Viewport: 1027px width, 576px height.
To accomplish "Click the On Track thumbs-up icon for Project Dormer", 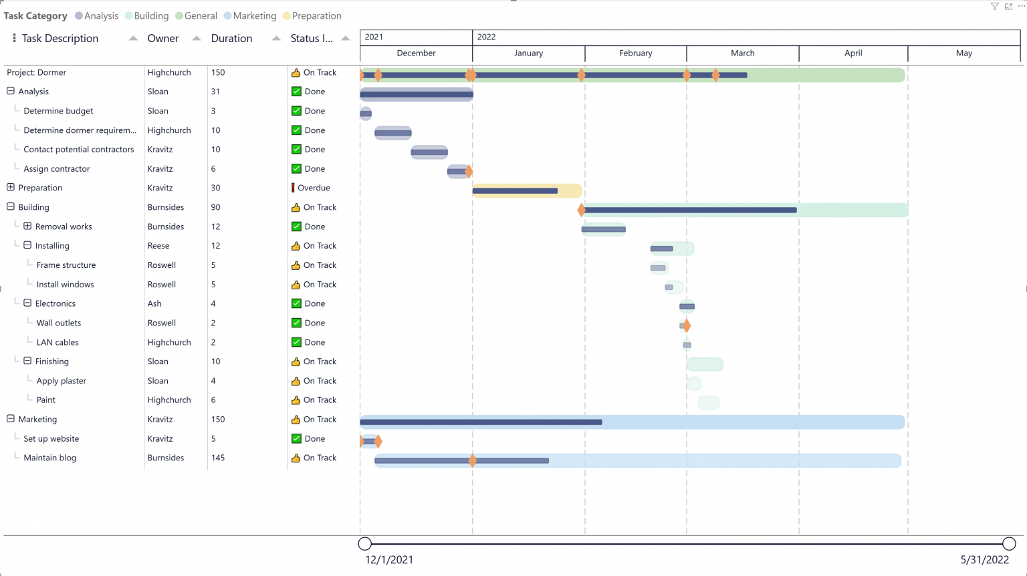I will 296,72.
